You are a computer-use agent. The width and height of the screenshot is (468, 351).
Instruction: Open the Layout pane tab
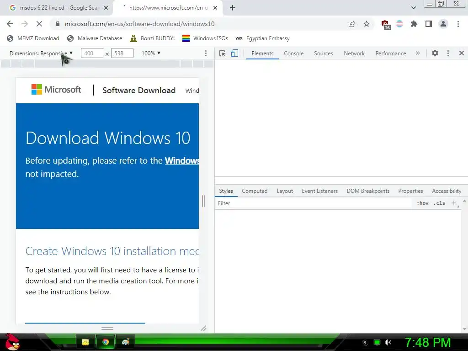[285, 191]
